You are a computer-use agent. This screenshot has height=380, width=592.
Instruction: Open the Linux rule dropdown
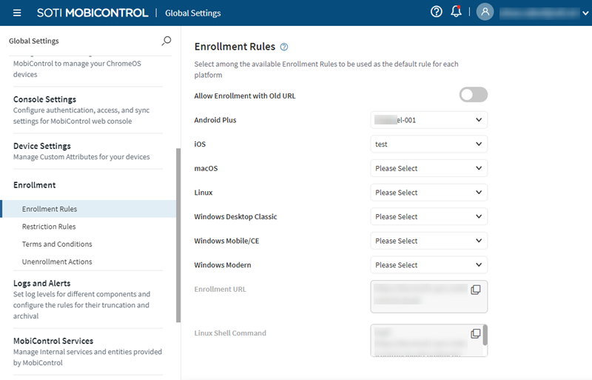pos(428,193)
